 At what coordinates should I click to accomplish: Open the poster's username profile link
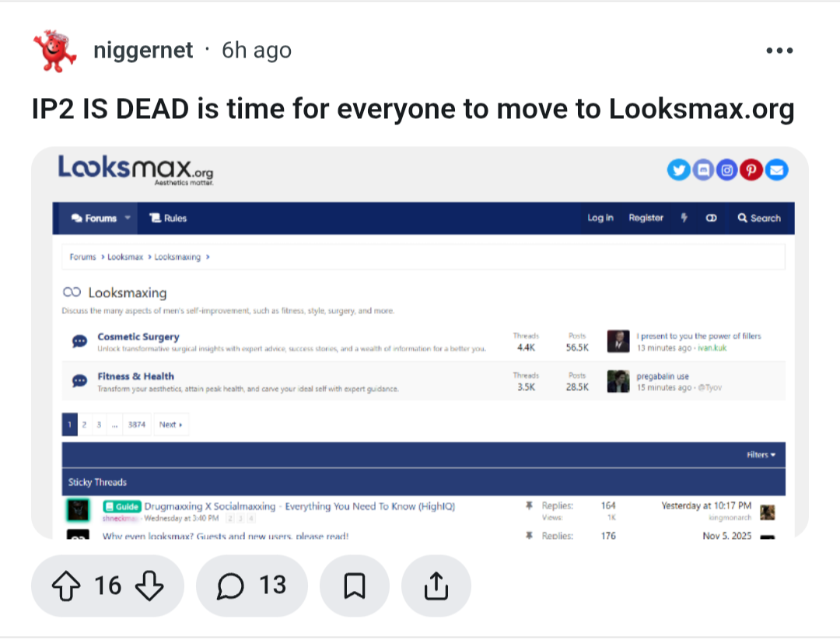pyautogui.click(x=143, y=51)
